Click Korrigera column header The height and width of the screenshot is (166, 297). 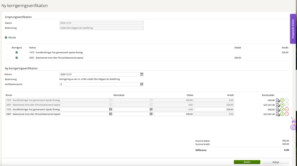click(17, 48)
